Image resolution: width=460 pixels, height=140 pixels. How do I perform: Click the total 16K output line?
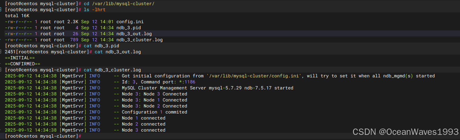pyautogui.click(x=17, y=16)
